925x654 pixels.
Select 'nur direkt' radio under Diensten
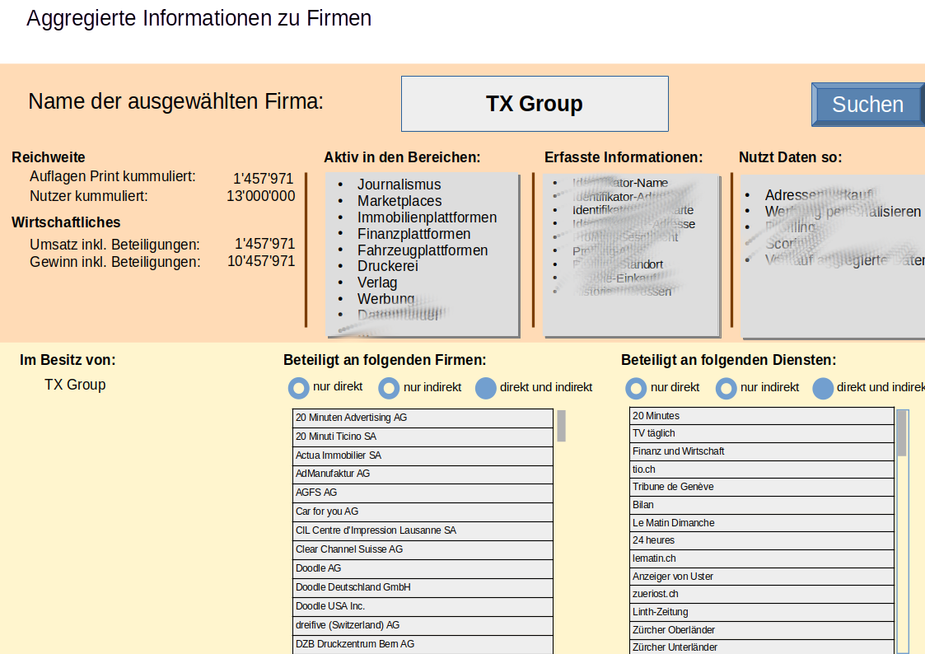click(636, 388)
